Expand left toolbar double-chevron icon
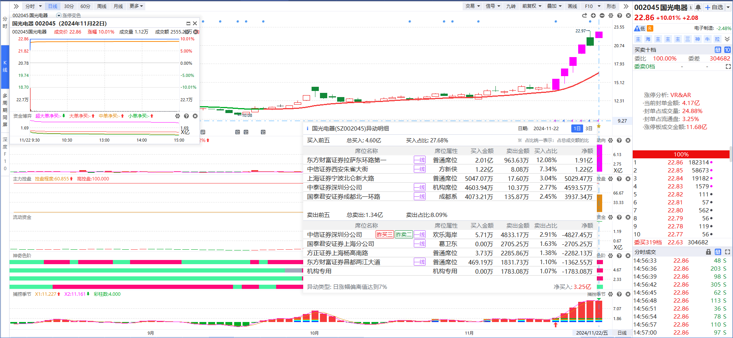Viewport: 733px width, 338px height. 16,6
